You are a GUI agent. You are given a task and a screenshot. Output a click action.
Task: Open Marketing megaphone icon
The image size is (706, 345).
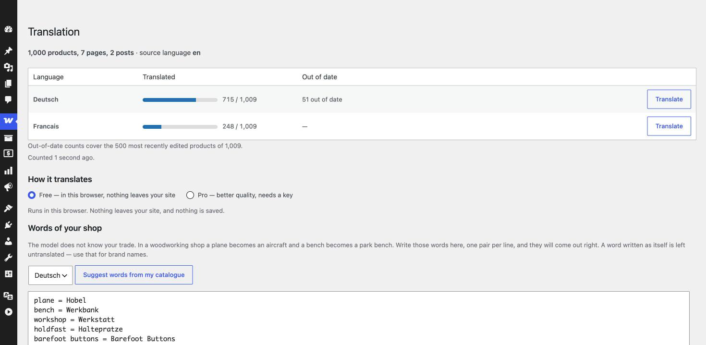(8, 187)
